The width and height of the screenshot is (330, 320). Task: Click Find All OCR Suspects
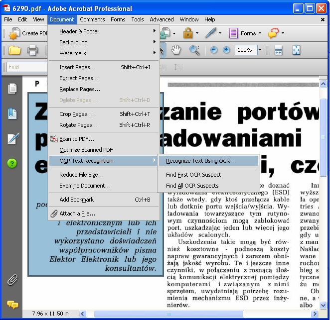pos(192,186)
